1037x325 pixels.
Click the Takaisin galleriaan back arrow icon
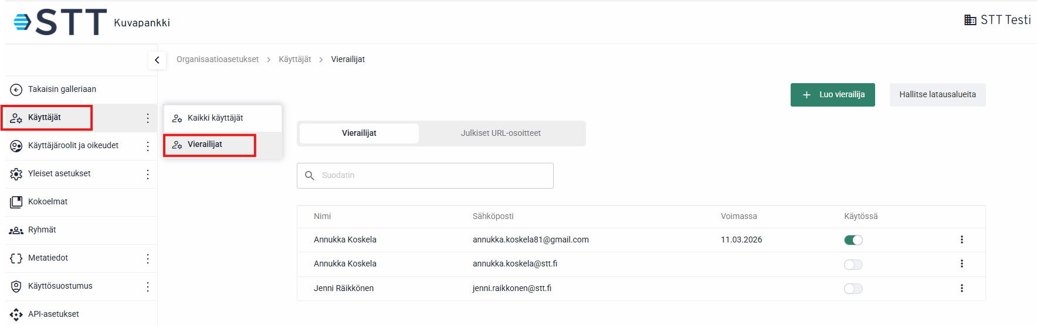click(x=16, y=90)
